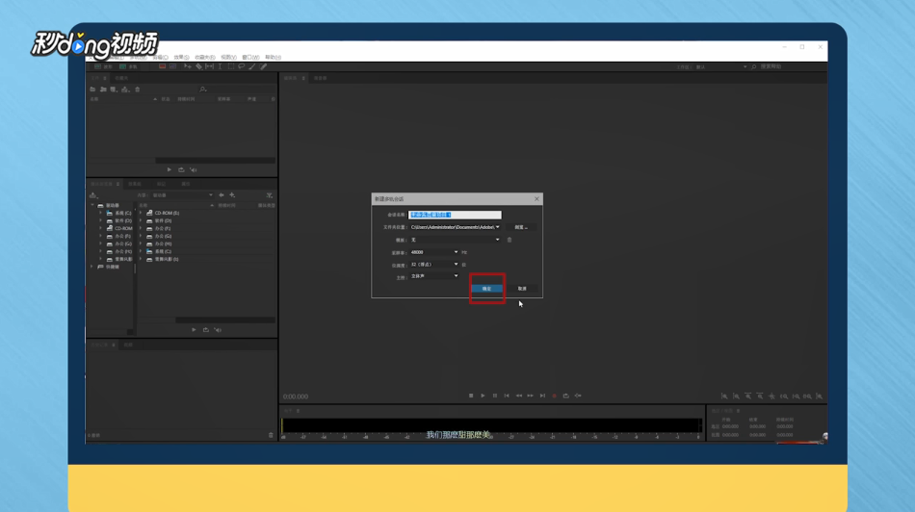915x512 pixels.
Task: Select the Move tool in toolbar
Action: pos(187,67)
